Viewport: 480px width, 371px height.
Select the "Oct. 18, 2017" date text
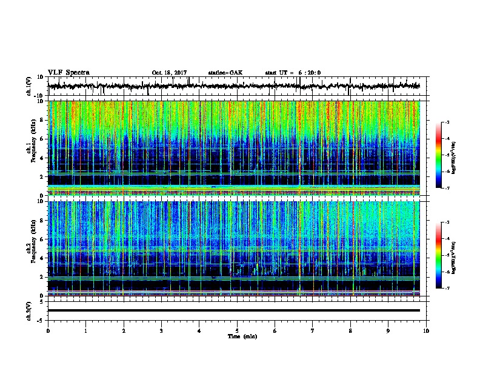click(x=169, y=73)
